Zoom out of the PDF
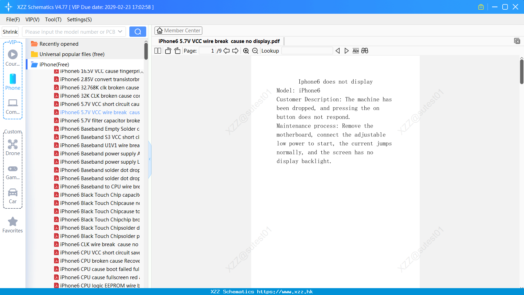This screenshot has height=295, width=524. [255, 51]
